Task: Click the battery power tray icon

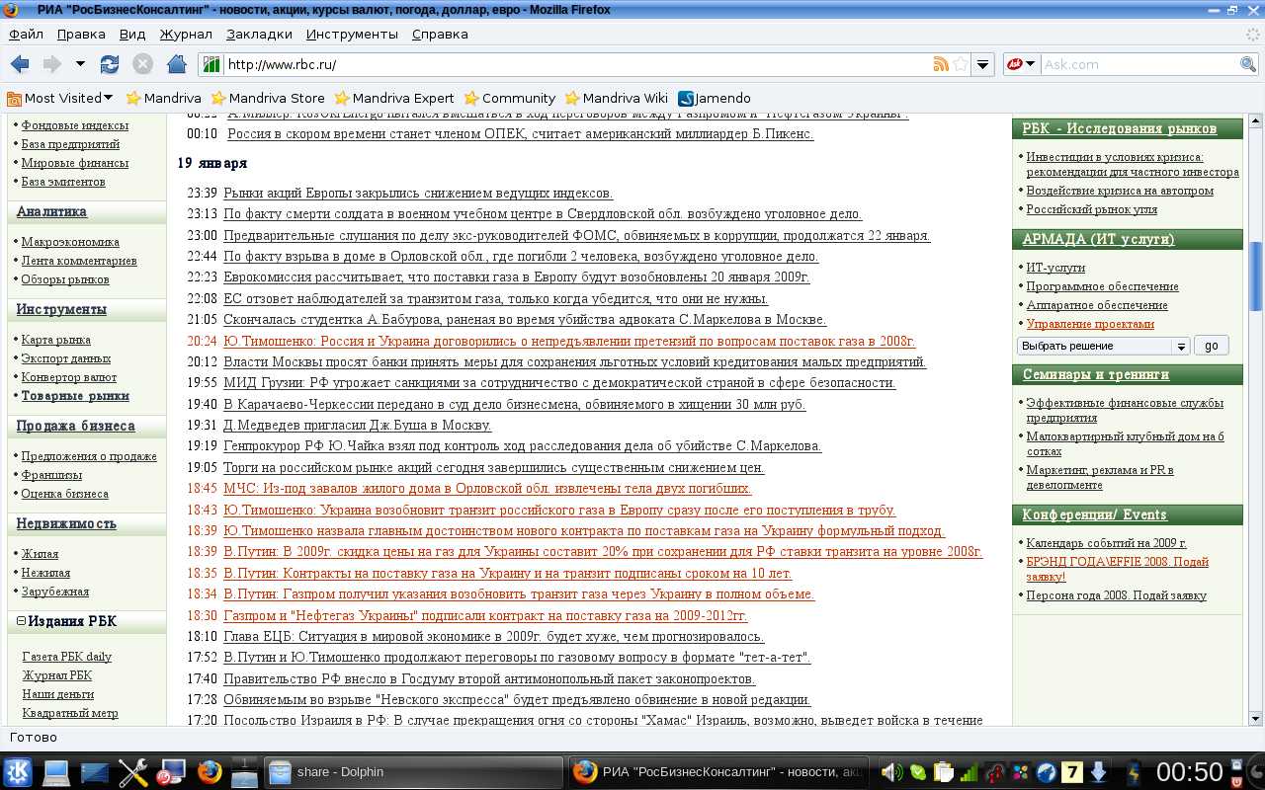Action: pyautogui.click(x=1134, y=772)
